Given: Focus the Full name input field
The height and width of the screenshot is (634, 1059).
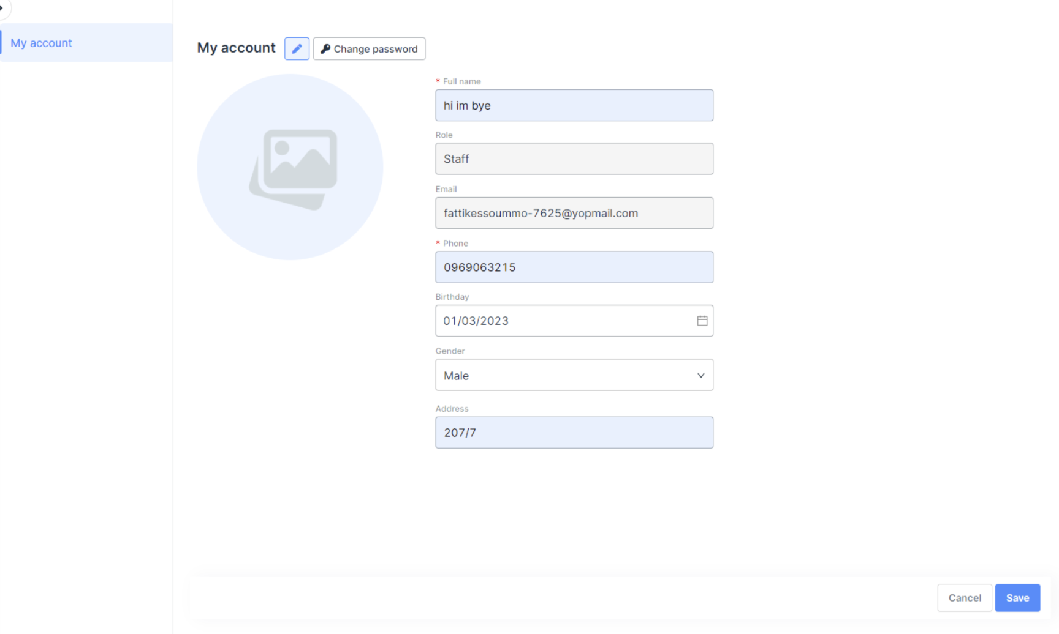Looking at the screenshot, I should (574, 105).
